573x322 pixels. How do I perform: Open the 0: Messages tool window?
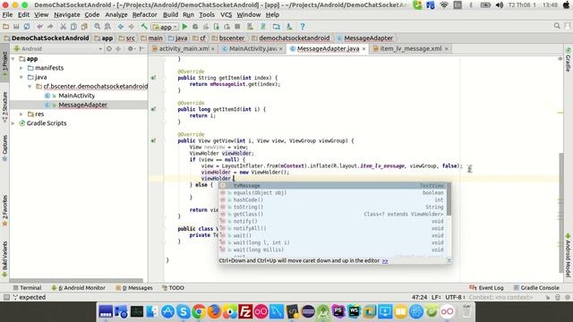(134, 288)
